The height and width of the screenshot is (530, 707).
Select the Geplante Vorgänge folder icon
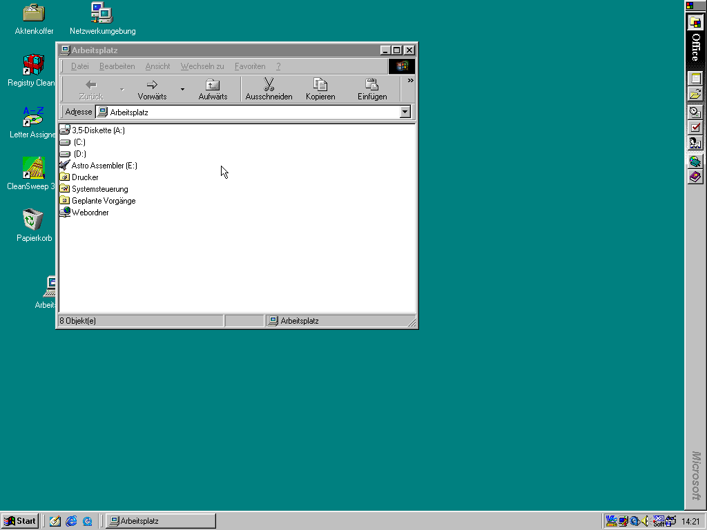(65, 201)
